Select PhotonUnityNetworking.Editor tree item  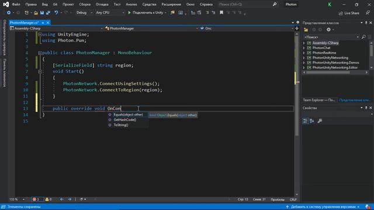tap(335, 68)
